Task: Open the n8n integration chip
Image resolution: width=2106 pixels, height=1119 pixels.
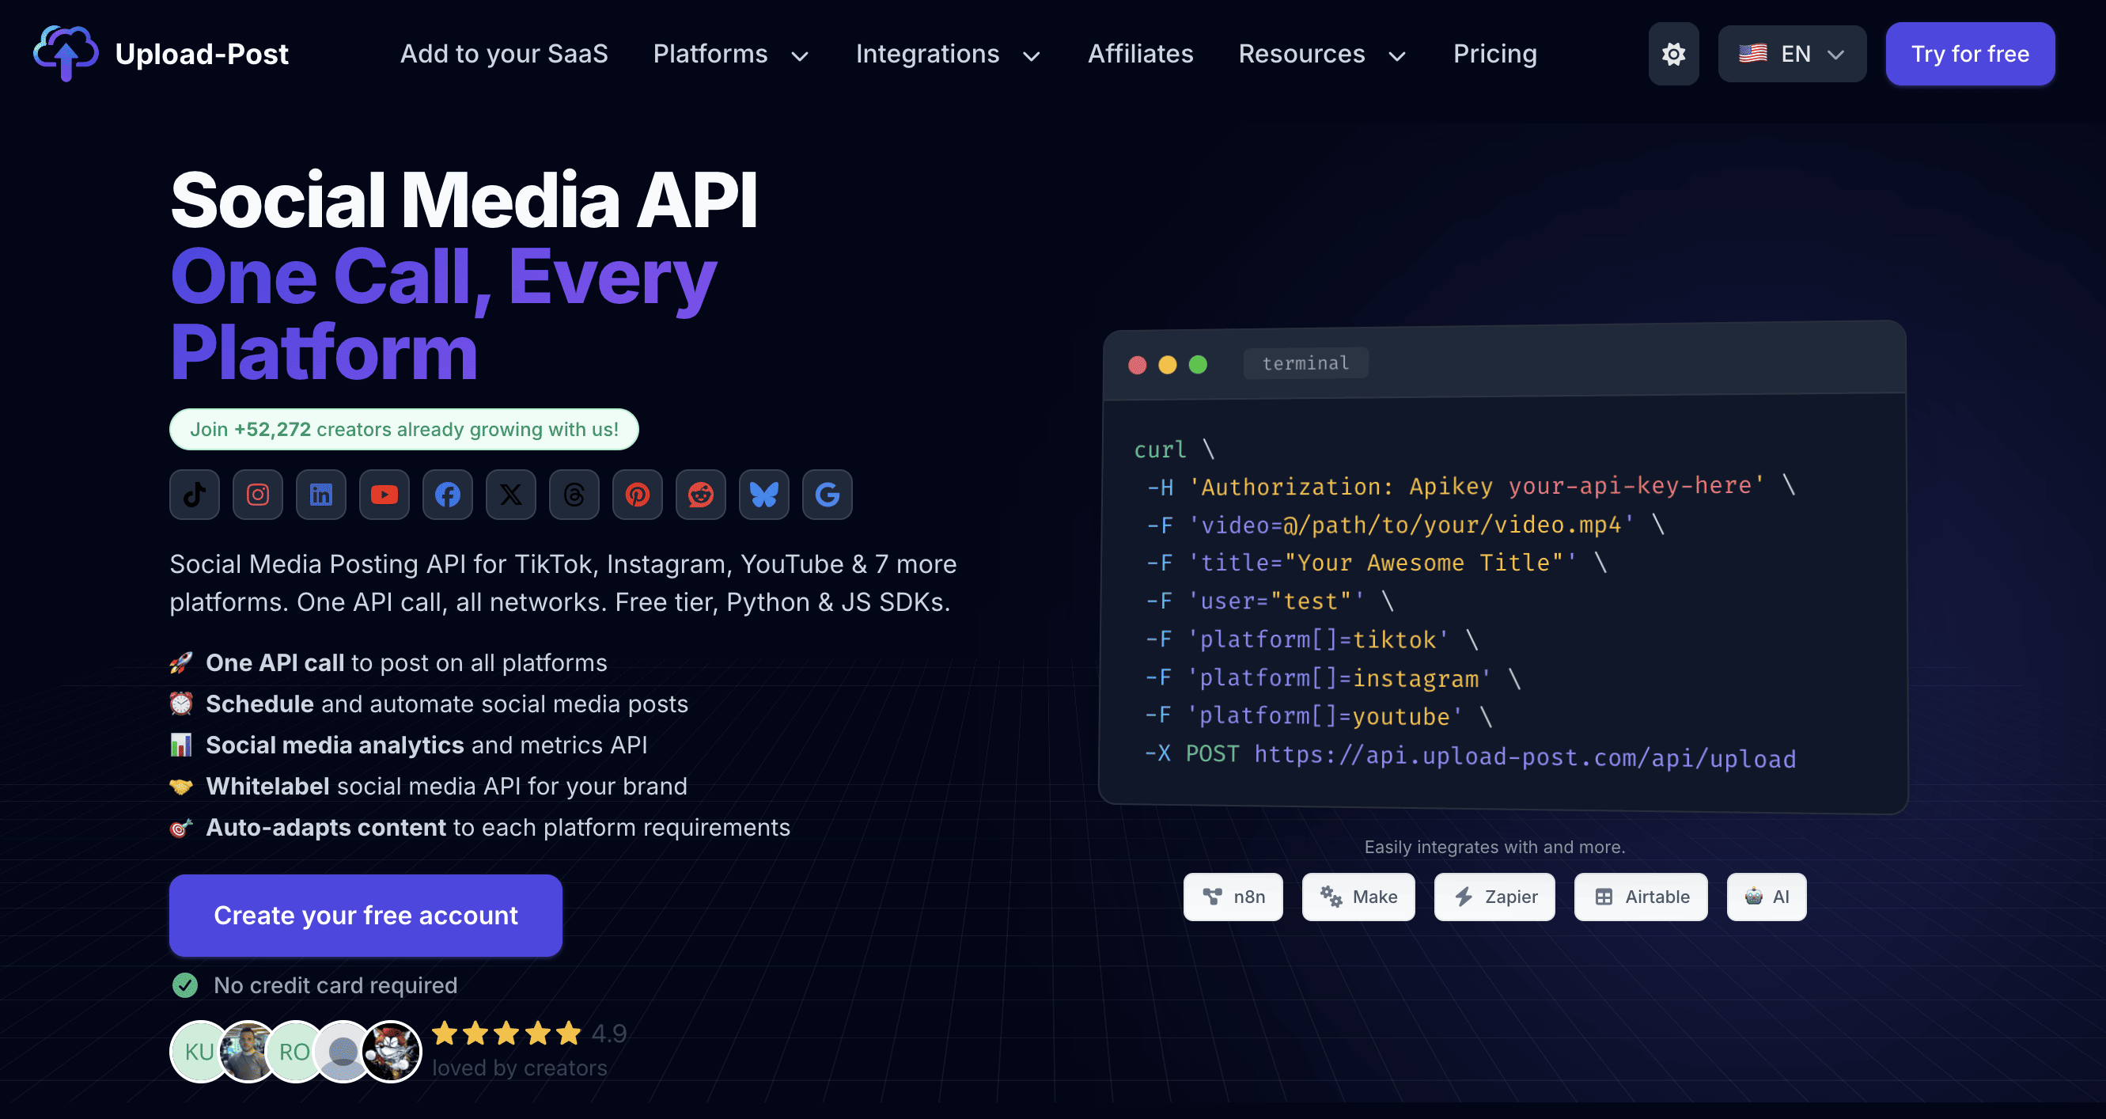Action: point(1233,897)
